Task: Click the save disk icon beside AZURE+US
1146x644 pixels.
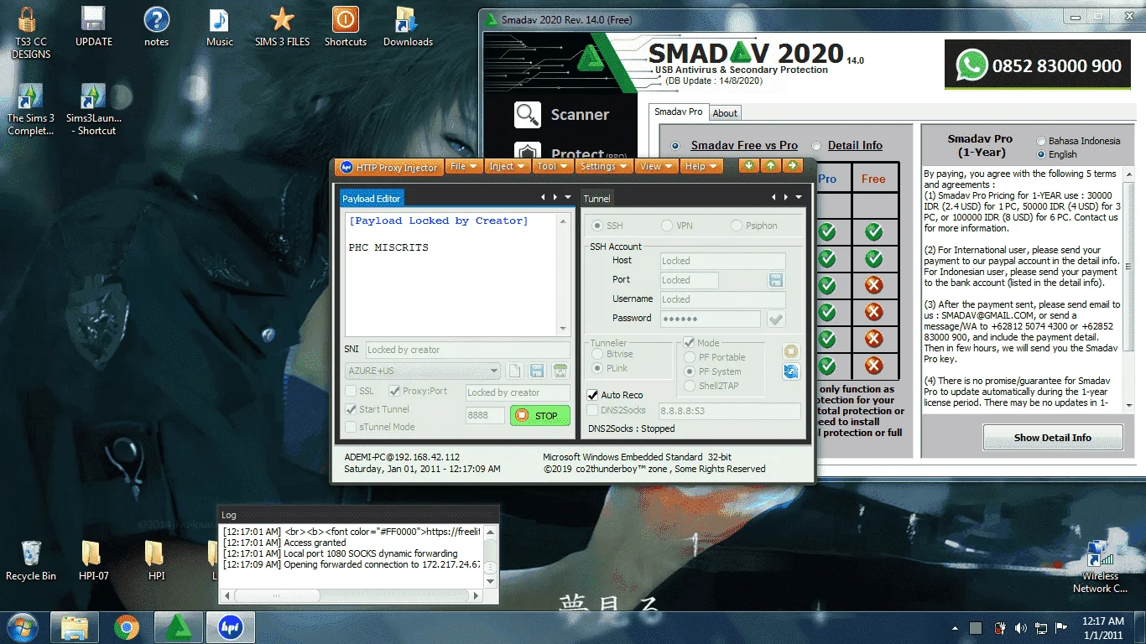Action: click(537, 371)
